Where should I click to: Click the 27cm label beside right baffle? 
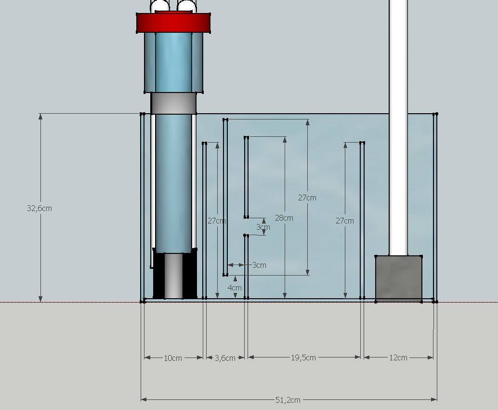[x=345, y=221]
